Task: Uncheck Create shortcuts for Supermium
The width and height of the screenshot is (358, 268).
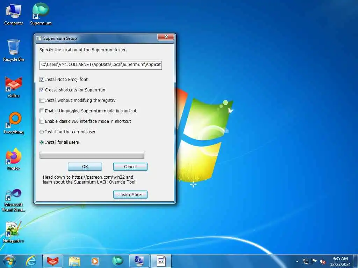Action: [x=42, y=90]
